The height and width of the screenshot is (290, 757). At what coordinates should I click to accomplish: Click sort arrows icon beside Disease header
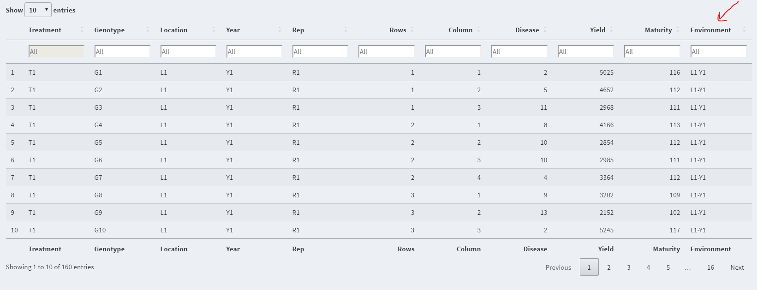(545, 30)
